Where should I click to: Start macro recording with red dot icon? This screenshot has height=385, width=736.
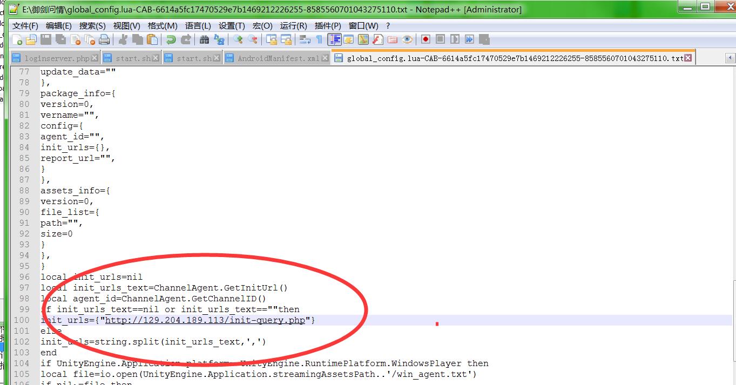[x=426, y=39]
